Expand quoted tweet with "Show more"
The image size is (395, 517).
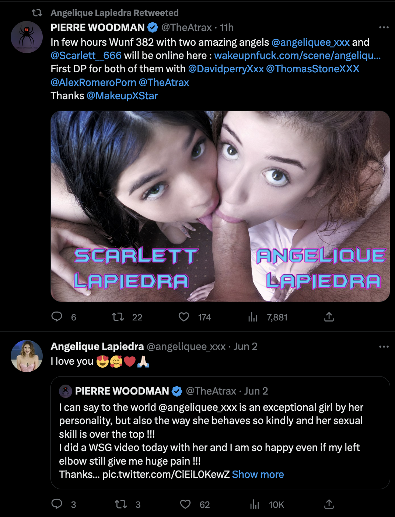(258, 475)
